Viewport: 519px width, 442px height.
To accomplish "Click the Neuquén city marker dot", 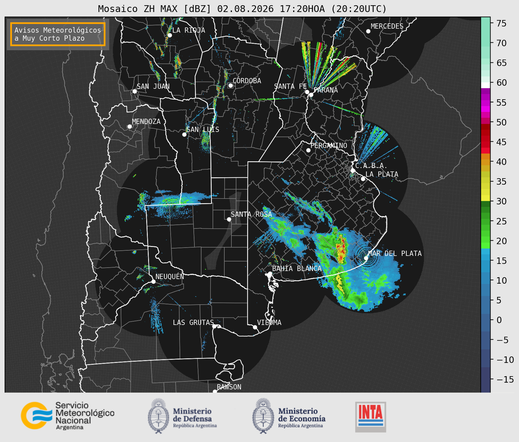I will (153, 282).
